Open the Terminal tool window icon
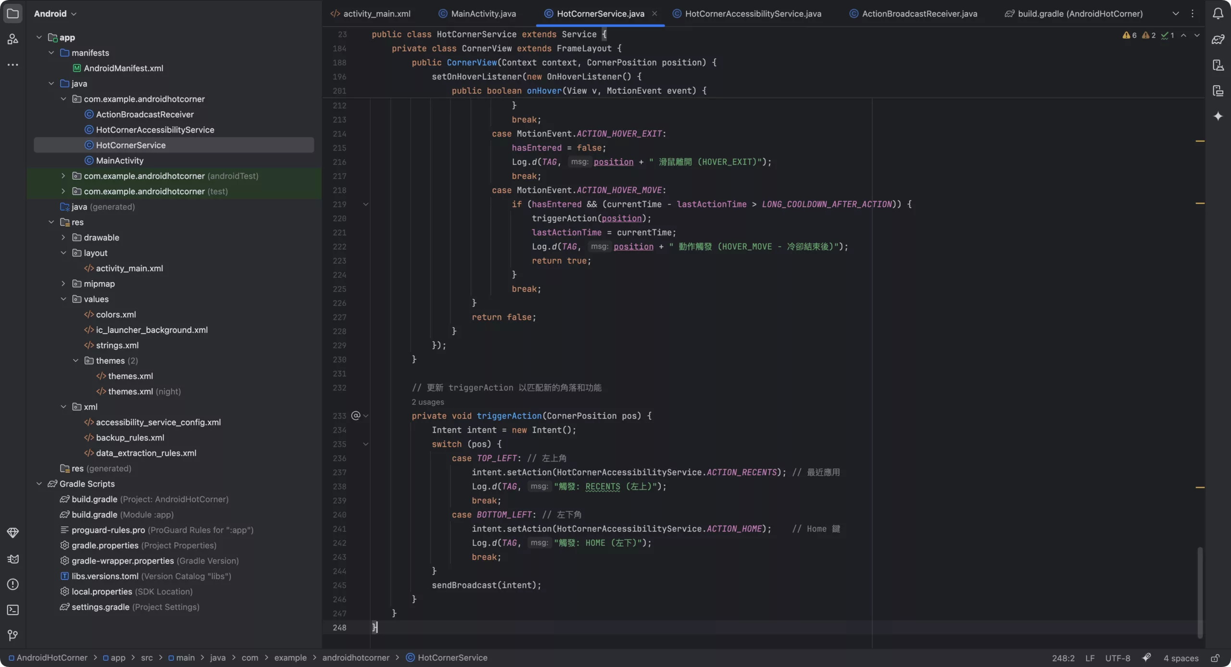1231x667 pixels. click(x=13, y=610)
